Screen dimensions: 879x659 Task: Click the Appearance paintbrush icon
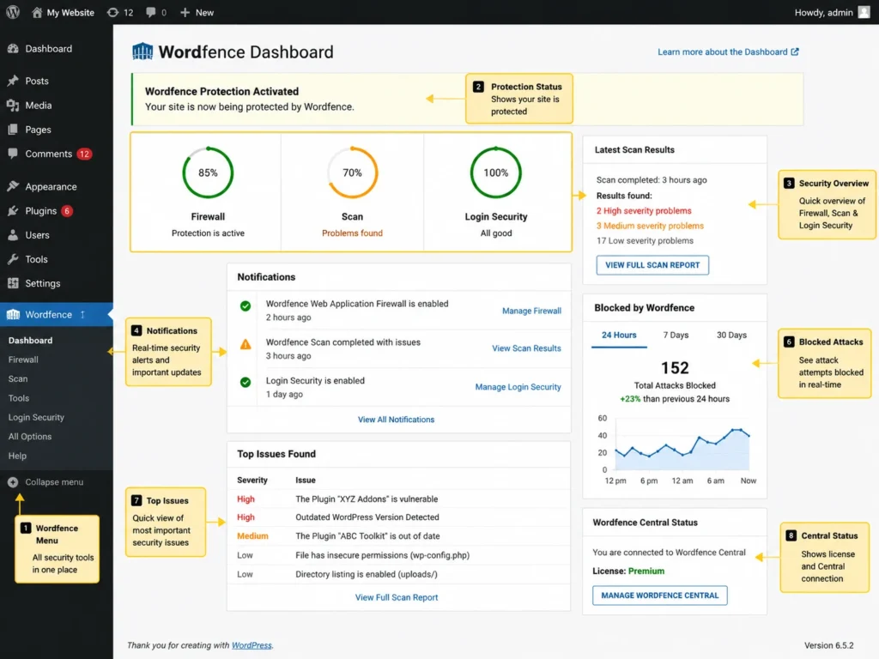coord(13,186)
